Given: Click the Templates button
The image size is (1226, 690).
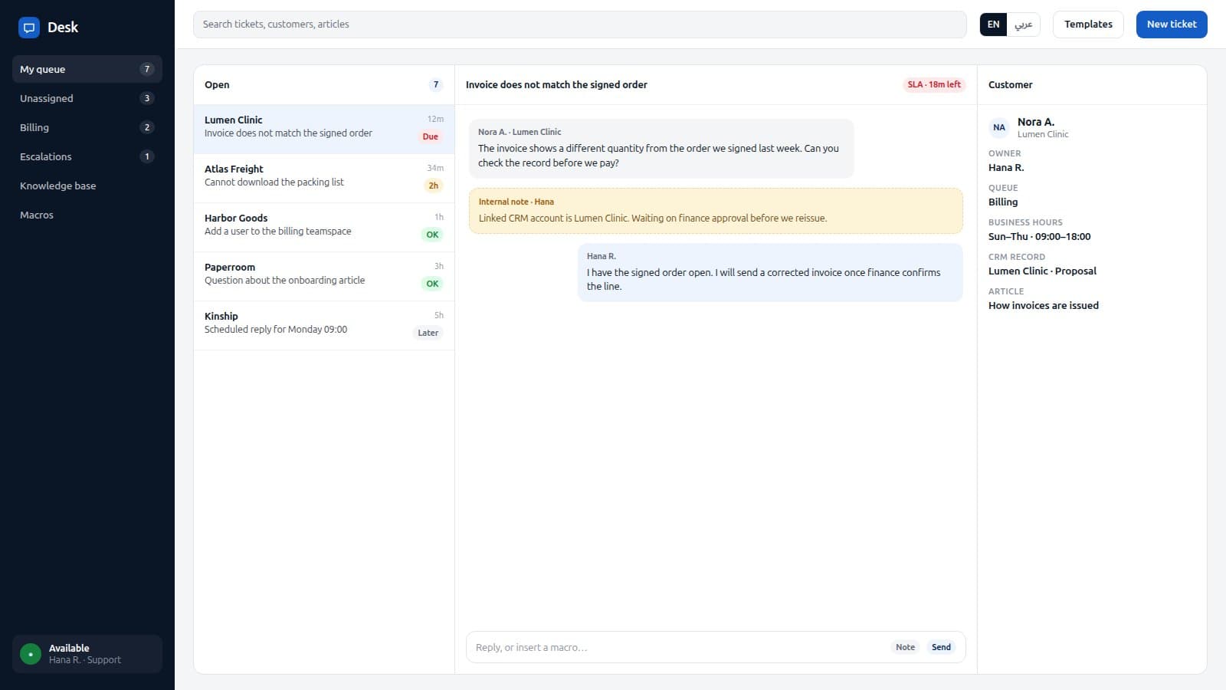Looking at the screenshot, I should [1088, 25].
